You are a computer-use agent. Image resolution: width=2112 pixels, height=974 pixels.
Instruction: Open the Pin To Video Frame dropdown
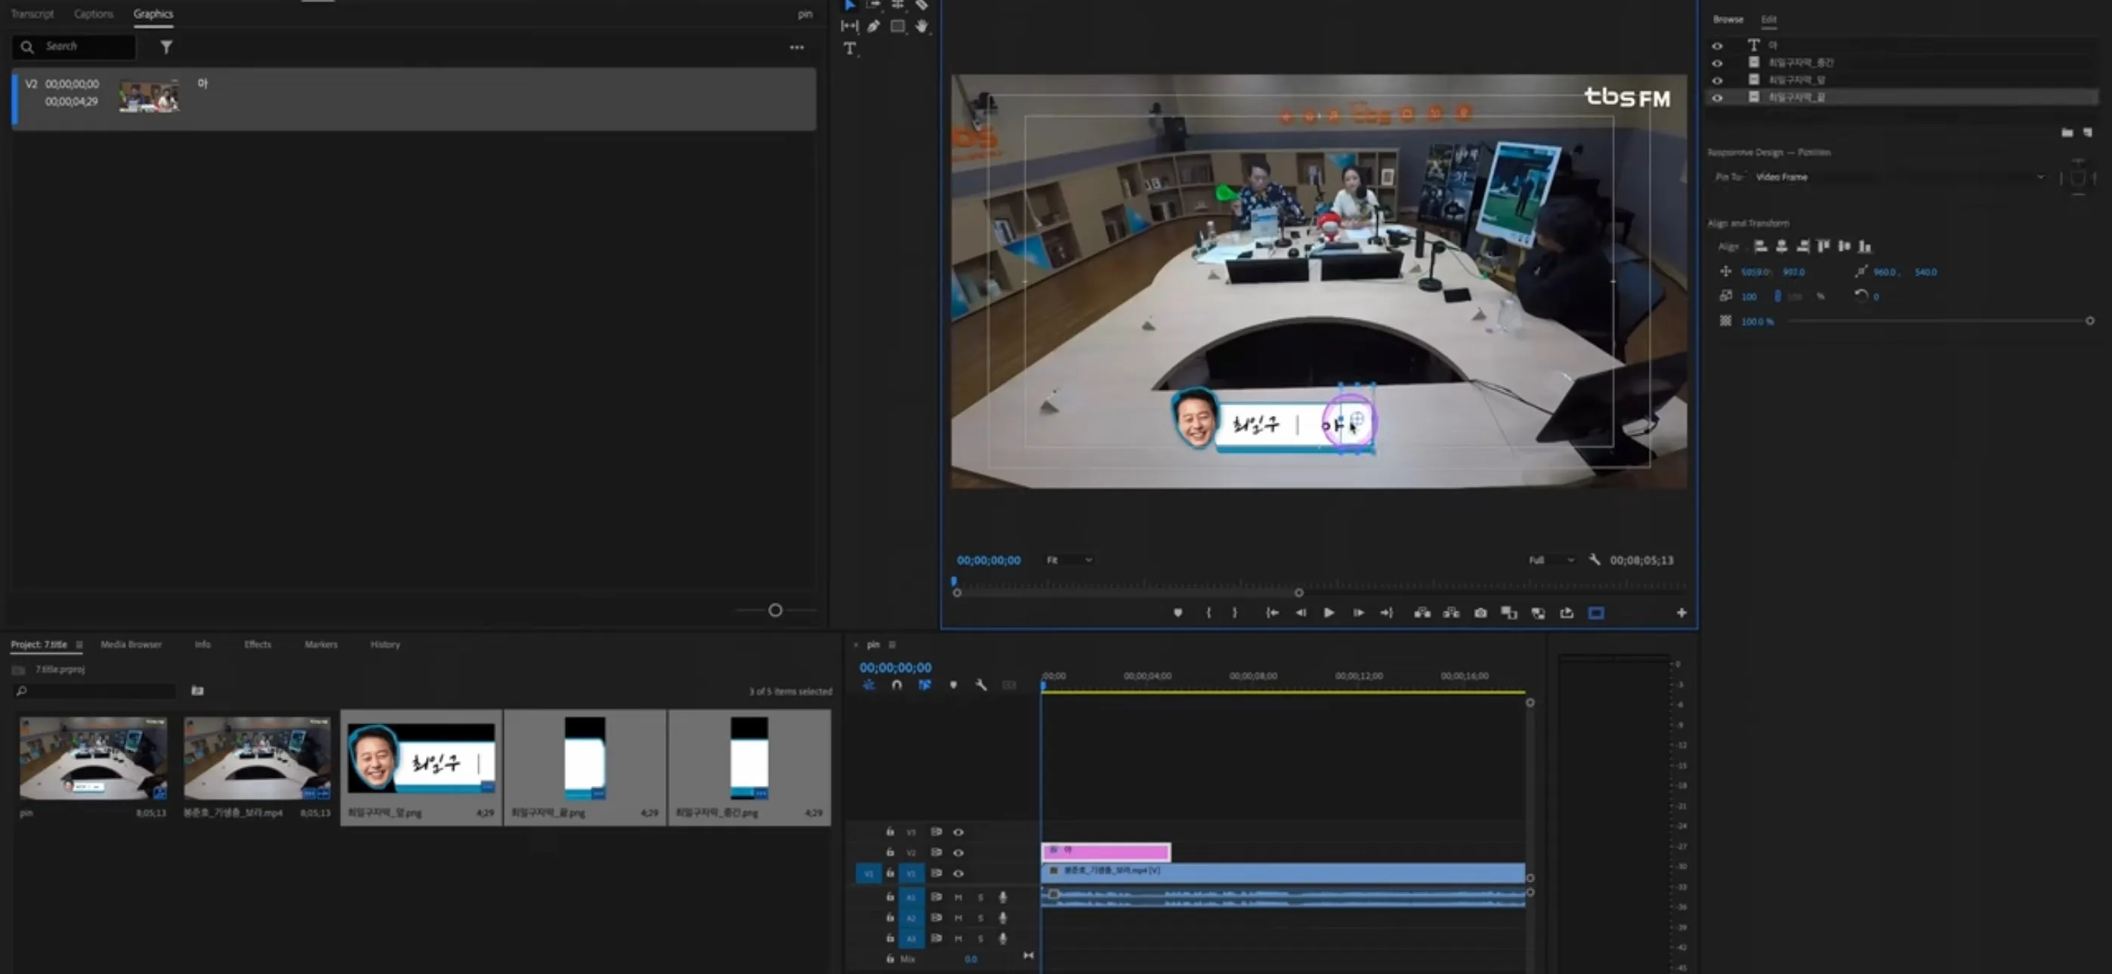(x=1900, y=177)
